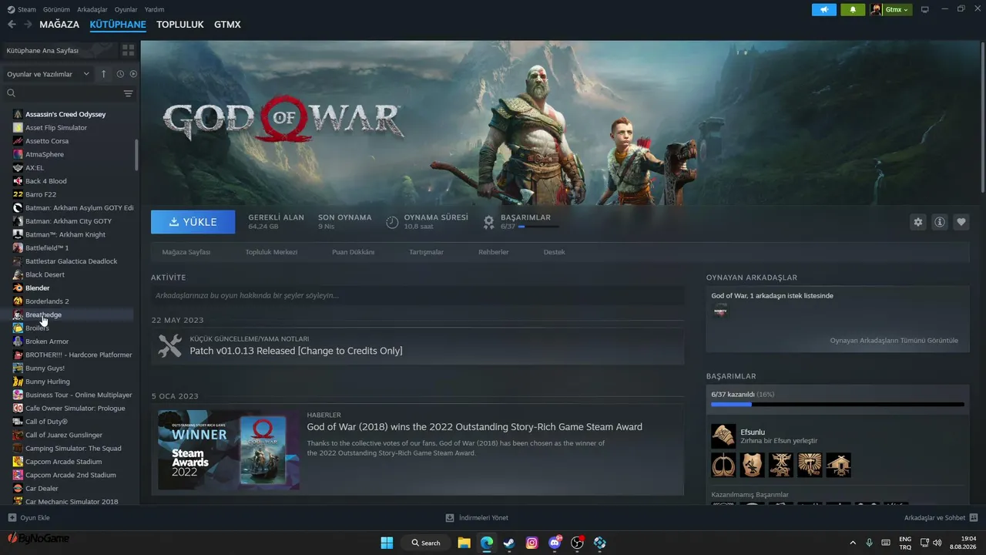Click Oynayan Arkadaşların Tümünü Görüntüle
Viewport: 986px width, 555px height.
(x=894, y=340)
